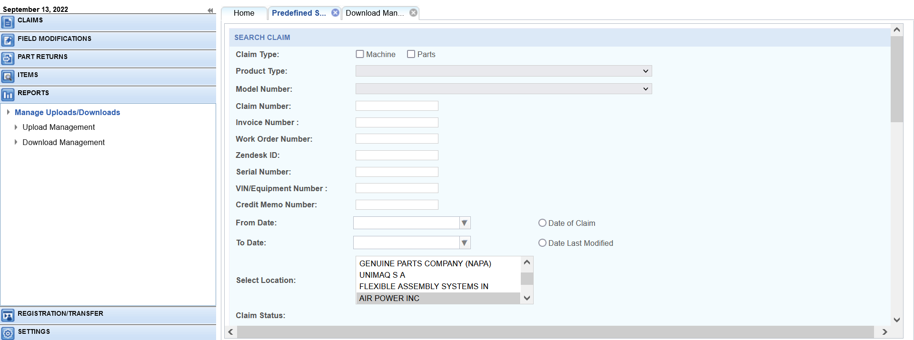Image resolution: width=914 pixels, height=340 pixels.
Task: Click the Field Modifications pencil icon
Action: click(x=8, y=40)
